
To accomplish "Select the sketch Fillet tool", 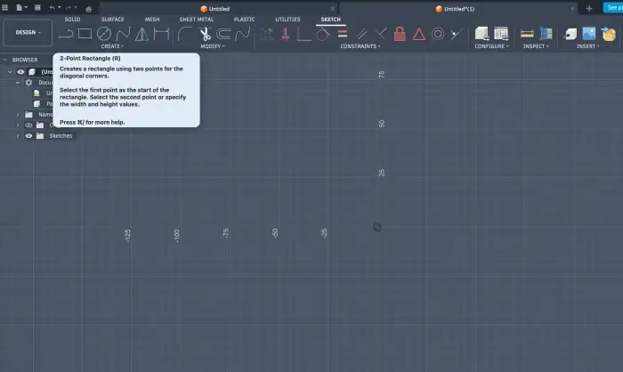I will 185,34.
